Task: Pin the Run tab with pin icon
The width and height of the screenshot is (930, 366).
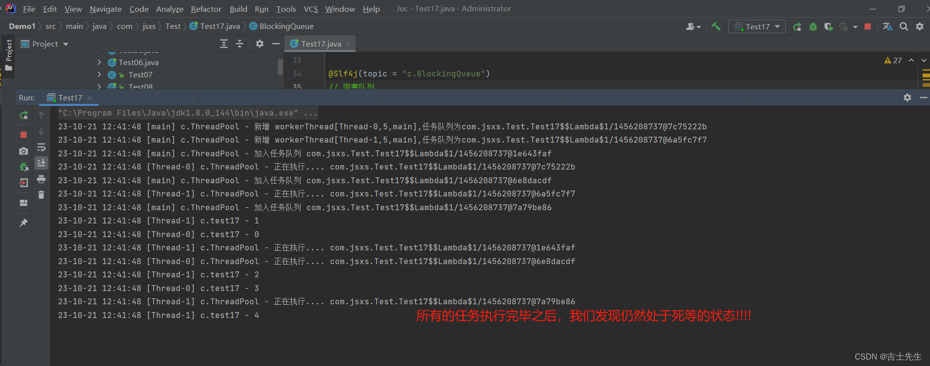Action: pyautogui.click(x=24, y=223)
